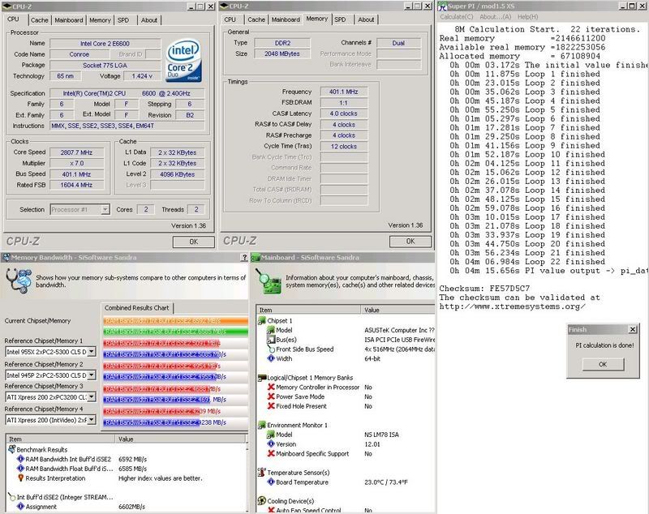Click the Assignment diamond icon
The image size is (649, 514).
pyautogui.click(x=21, y=507)
